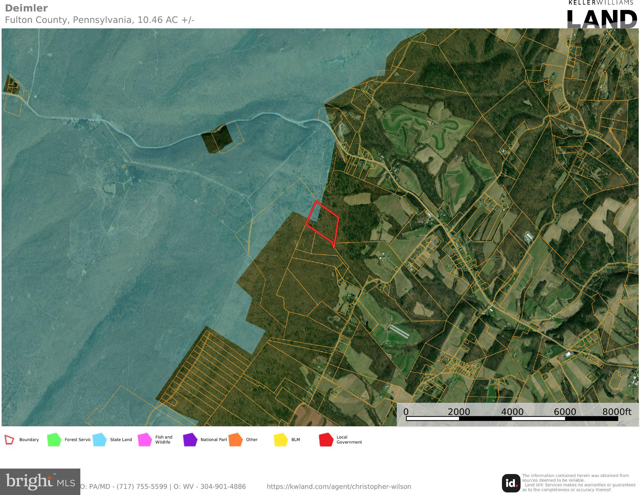
Task: Click the PA/MD phone number text
Action: (124, 487)
